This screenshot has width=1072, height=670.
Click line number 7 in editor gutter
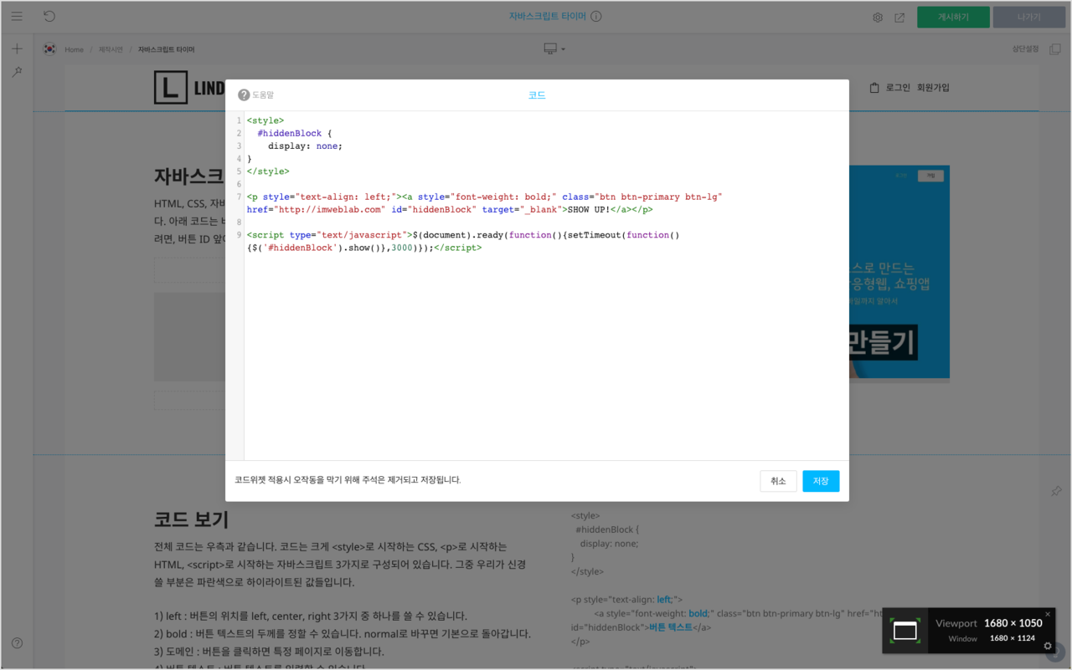239,197
